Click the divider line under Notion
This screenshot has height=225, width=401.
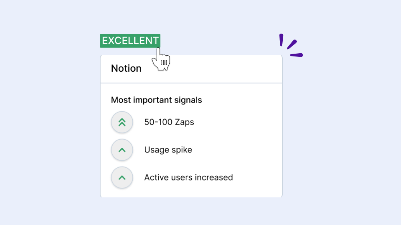click(x=191, y=83)
